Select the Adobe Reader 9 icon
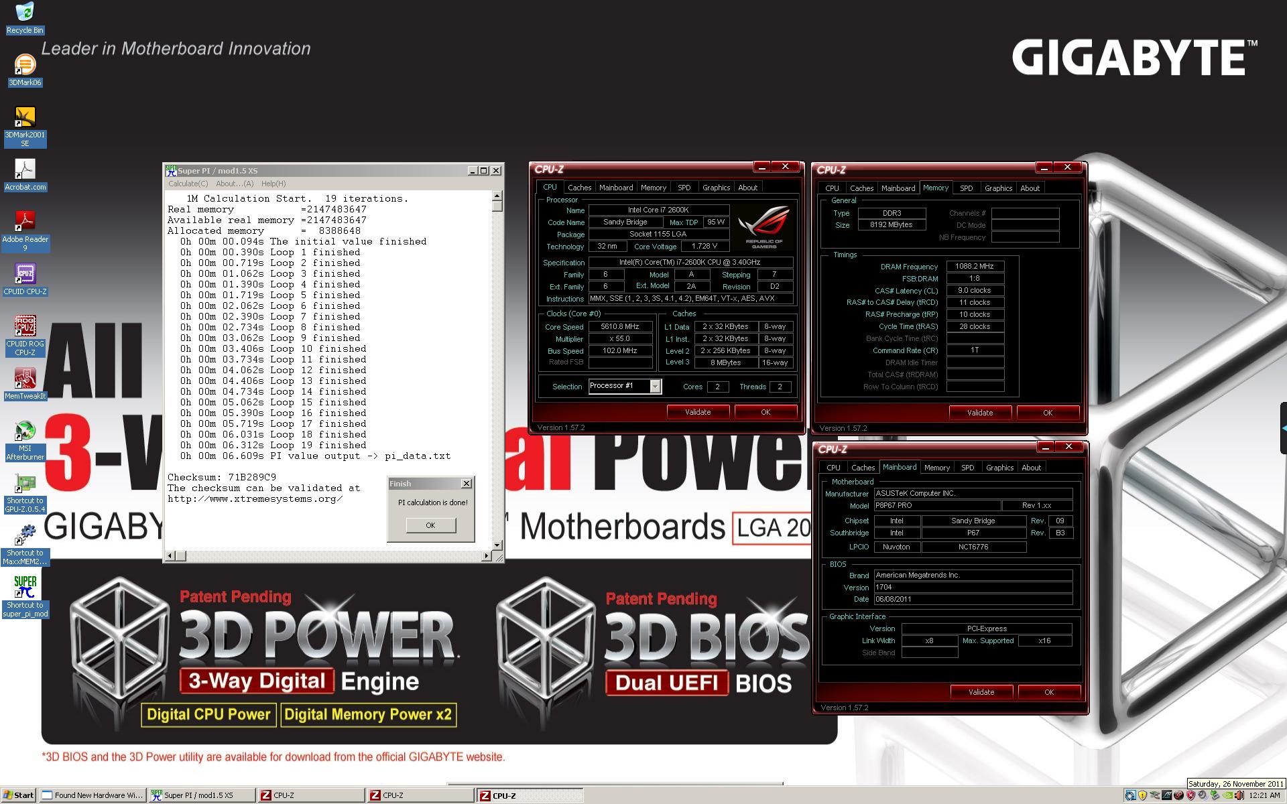 coord(25,231)
